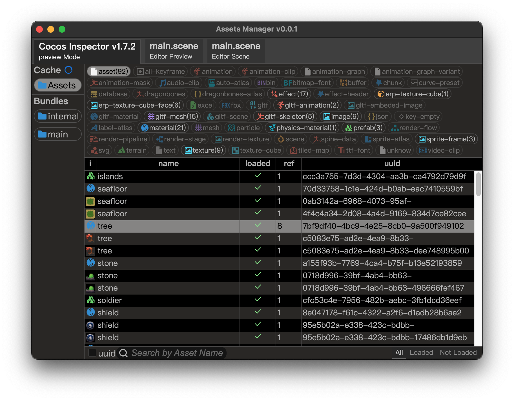Click the terrain tag mountain icon
This screenshot has width=514, height=401.
(x=121, y=150)
